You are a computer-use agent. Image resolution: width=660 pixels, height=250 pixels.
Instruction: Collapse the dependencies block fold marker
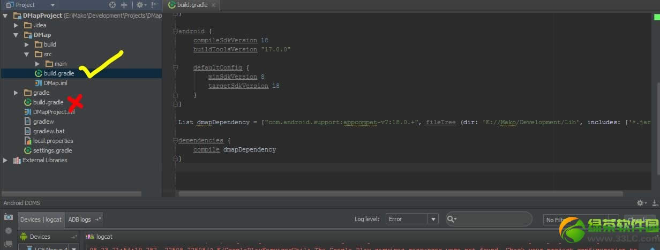[175, 141]
